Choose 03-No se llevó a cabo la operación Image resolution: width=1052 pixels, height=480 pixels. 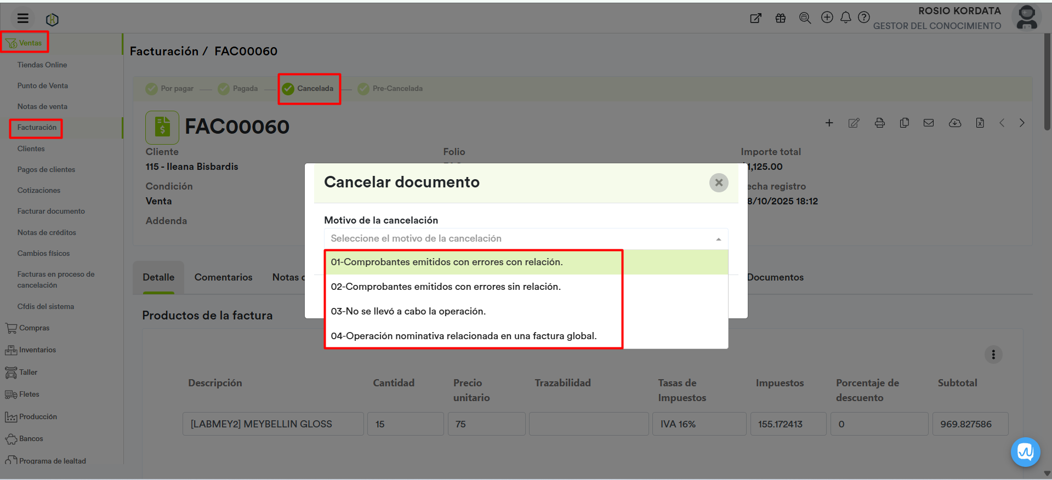(x=408, y=311)
